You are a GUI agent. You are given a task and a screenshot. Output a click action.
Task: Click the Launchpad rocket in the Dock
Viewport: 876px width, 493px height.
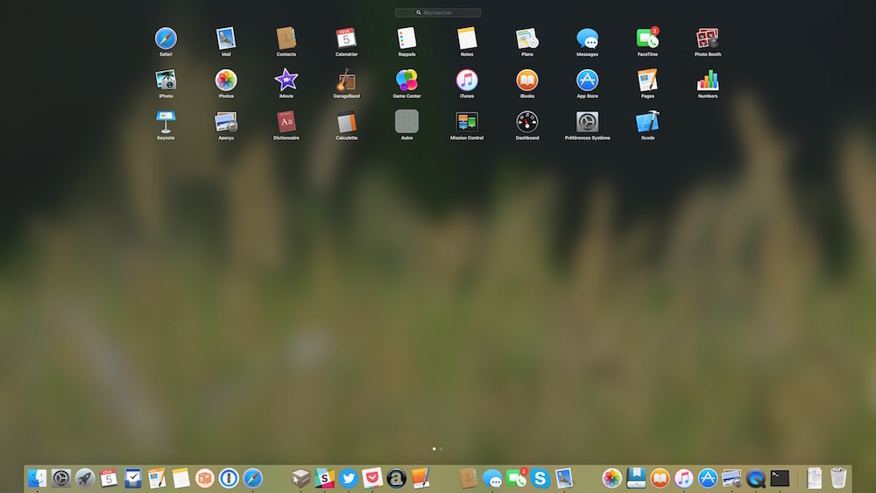click(85, 478)
